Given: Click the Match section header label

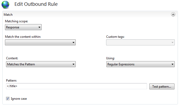Looking at the screenshot, I should pos(8,15).
